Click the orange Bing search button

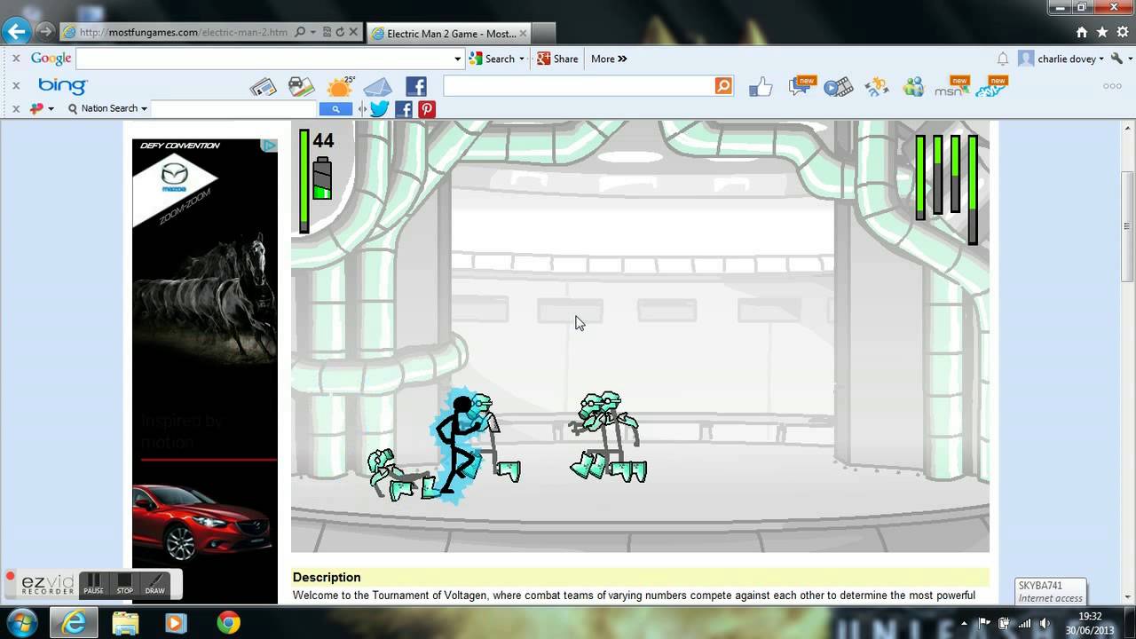click(x=723, y=86)
